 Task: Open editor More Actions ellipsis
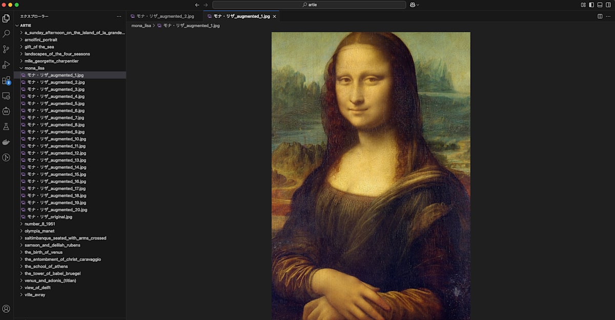click(x=608, y=16)
